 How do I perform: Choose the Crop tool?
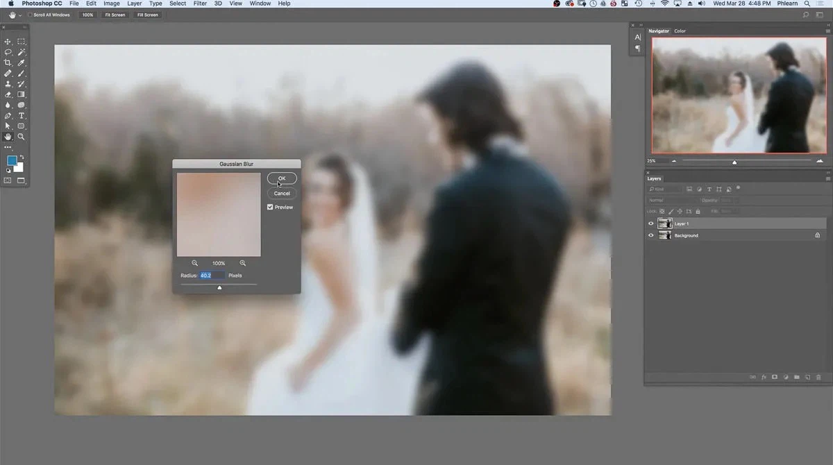click(7, 62)
